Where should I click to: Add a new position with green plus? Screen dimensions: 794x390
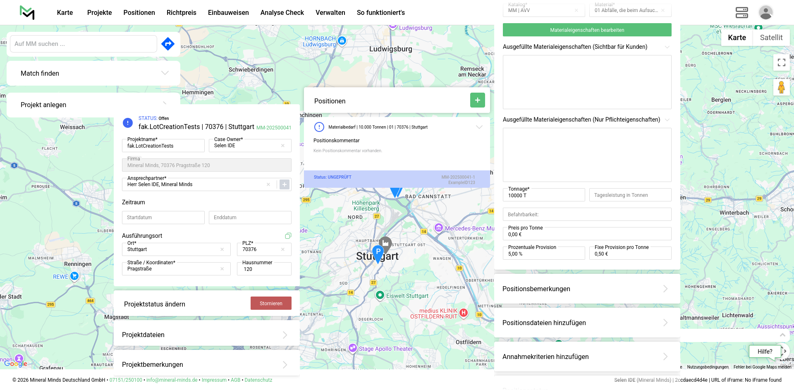click(x=477, y=100)
